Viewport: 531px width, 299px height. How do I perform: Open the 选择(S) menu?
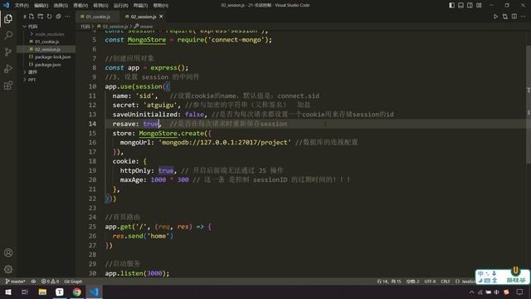(x=61, y=5)
